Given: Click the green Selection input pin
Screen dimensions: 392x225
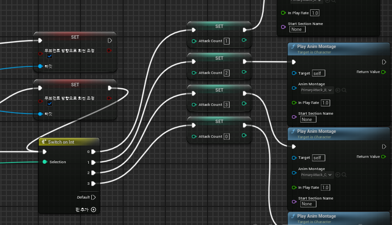Looking at the screenshot, I should 45,162.
